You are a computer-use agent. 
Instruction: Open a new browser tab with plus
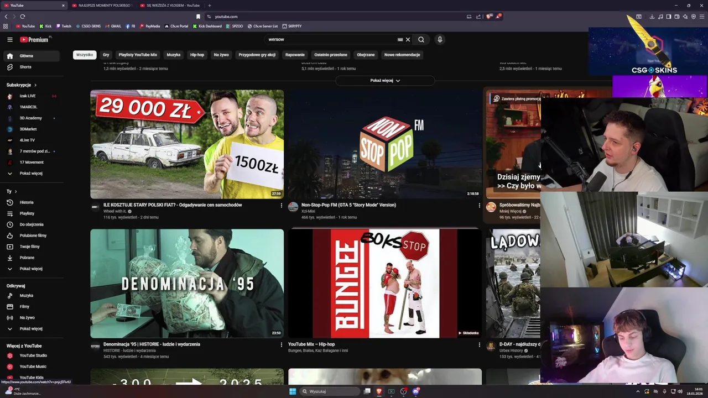[209, 6]
